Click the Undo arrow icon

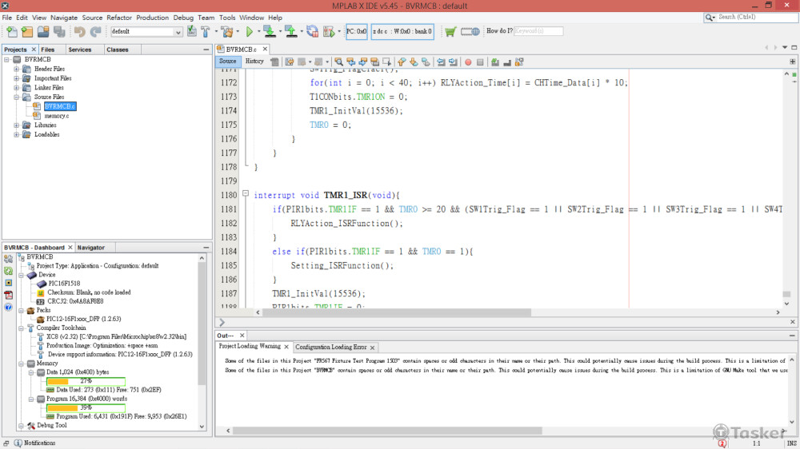point(79,32)
